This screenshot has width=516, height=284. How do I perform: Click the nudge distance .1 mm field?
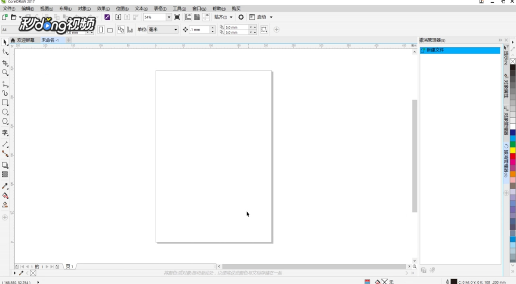click(x=200, y=30)
